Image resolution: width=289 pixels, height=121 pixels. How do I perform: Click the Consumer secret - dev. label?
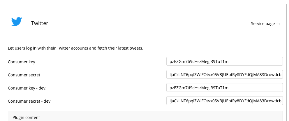point(30,101)
